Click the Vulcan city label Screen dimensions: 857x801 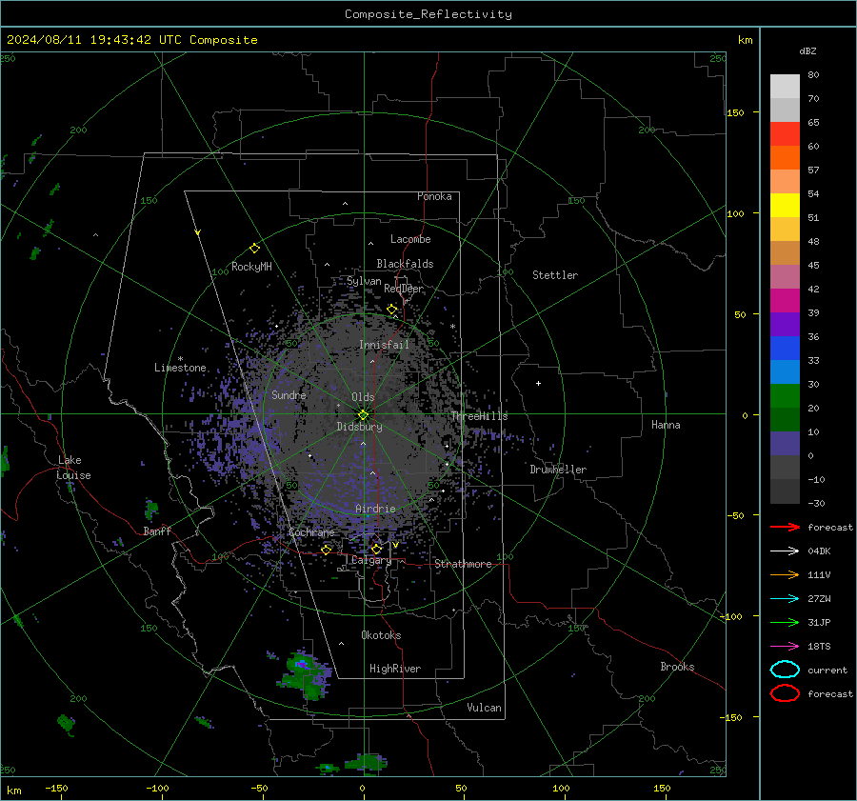(484, 708)
